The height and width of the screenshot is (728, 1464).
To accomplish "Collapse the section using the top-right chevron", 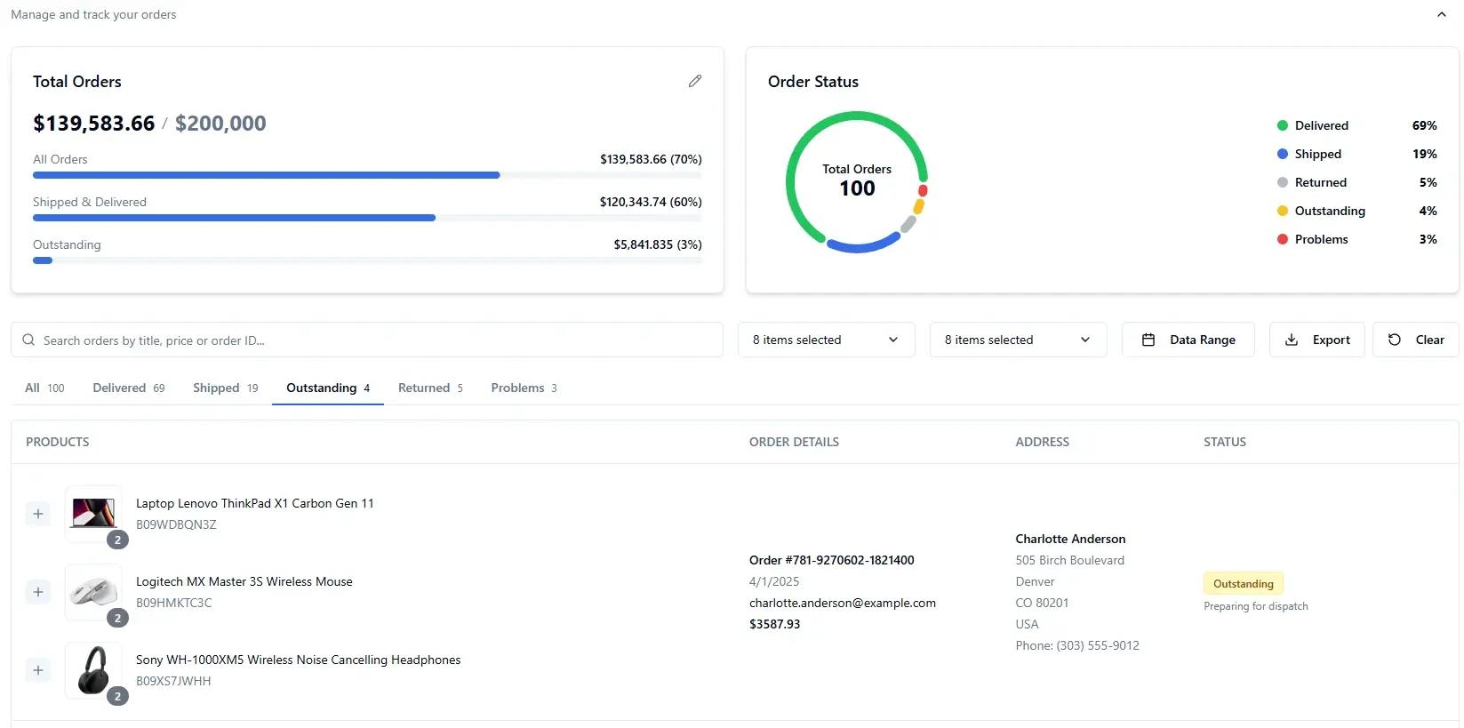I will (1441, 14).
